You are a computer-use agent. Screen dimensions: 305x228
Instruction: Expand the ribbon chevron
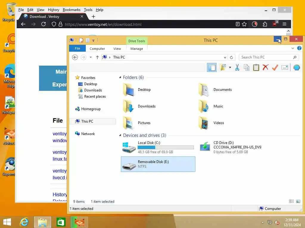point(292,48)
